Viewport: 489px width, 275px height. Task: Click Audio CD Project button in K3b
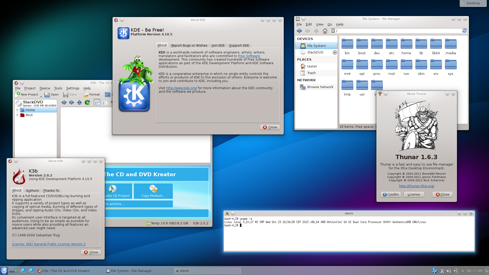tap(118, 191)
